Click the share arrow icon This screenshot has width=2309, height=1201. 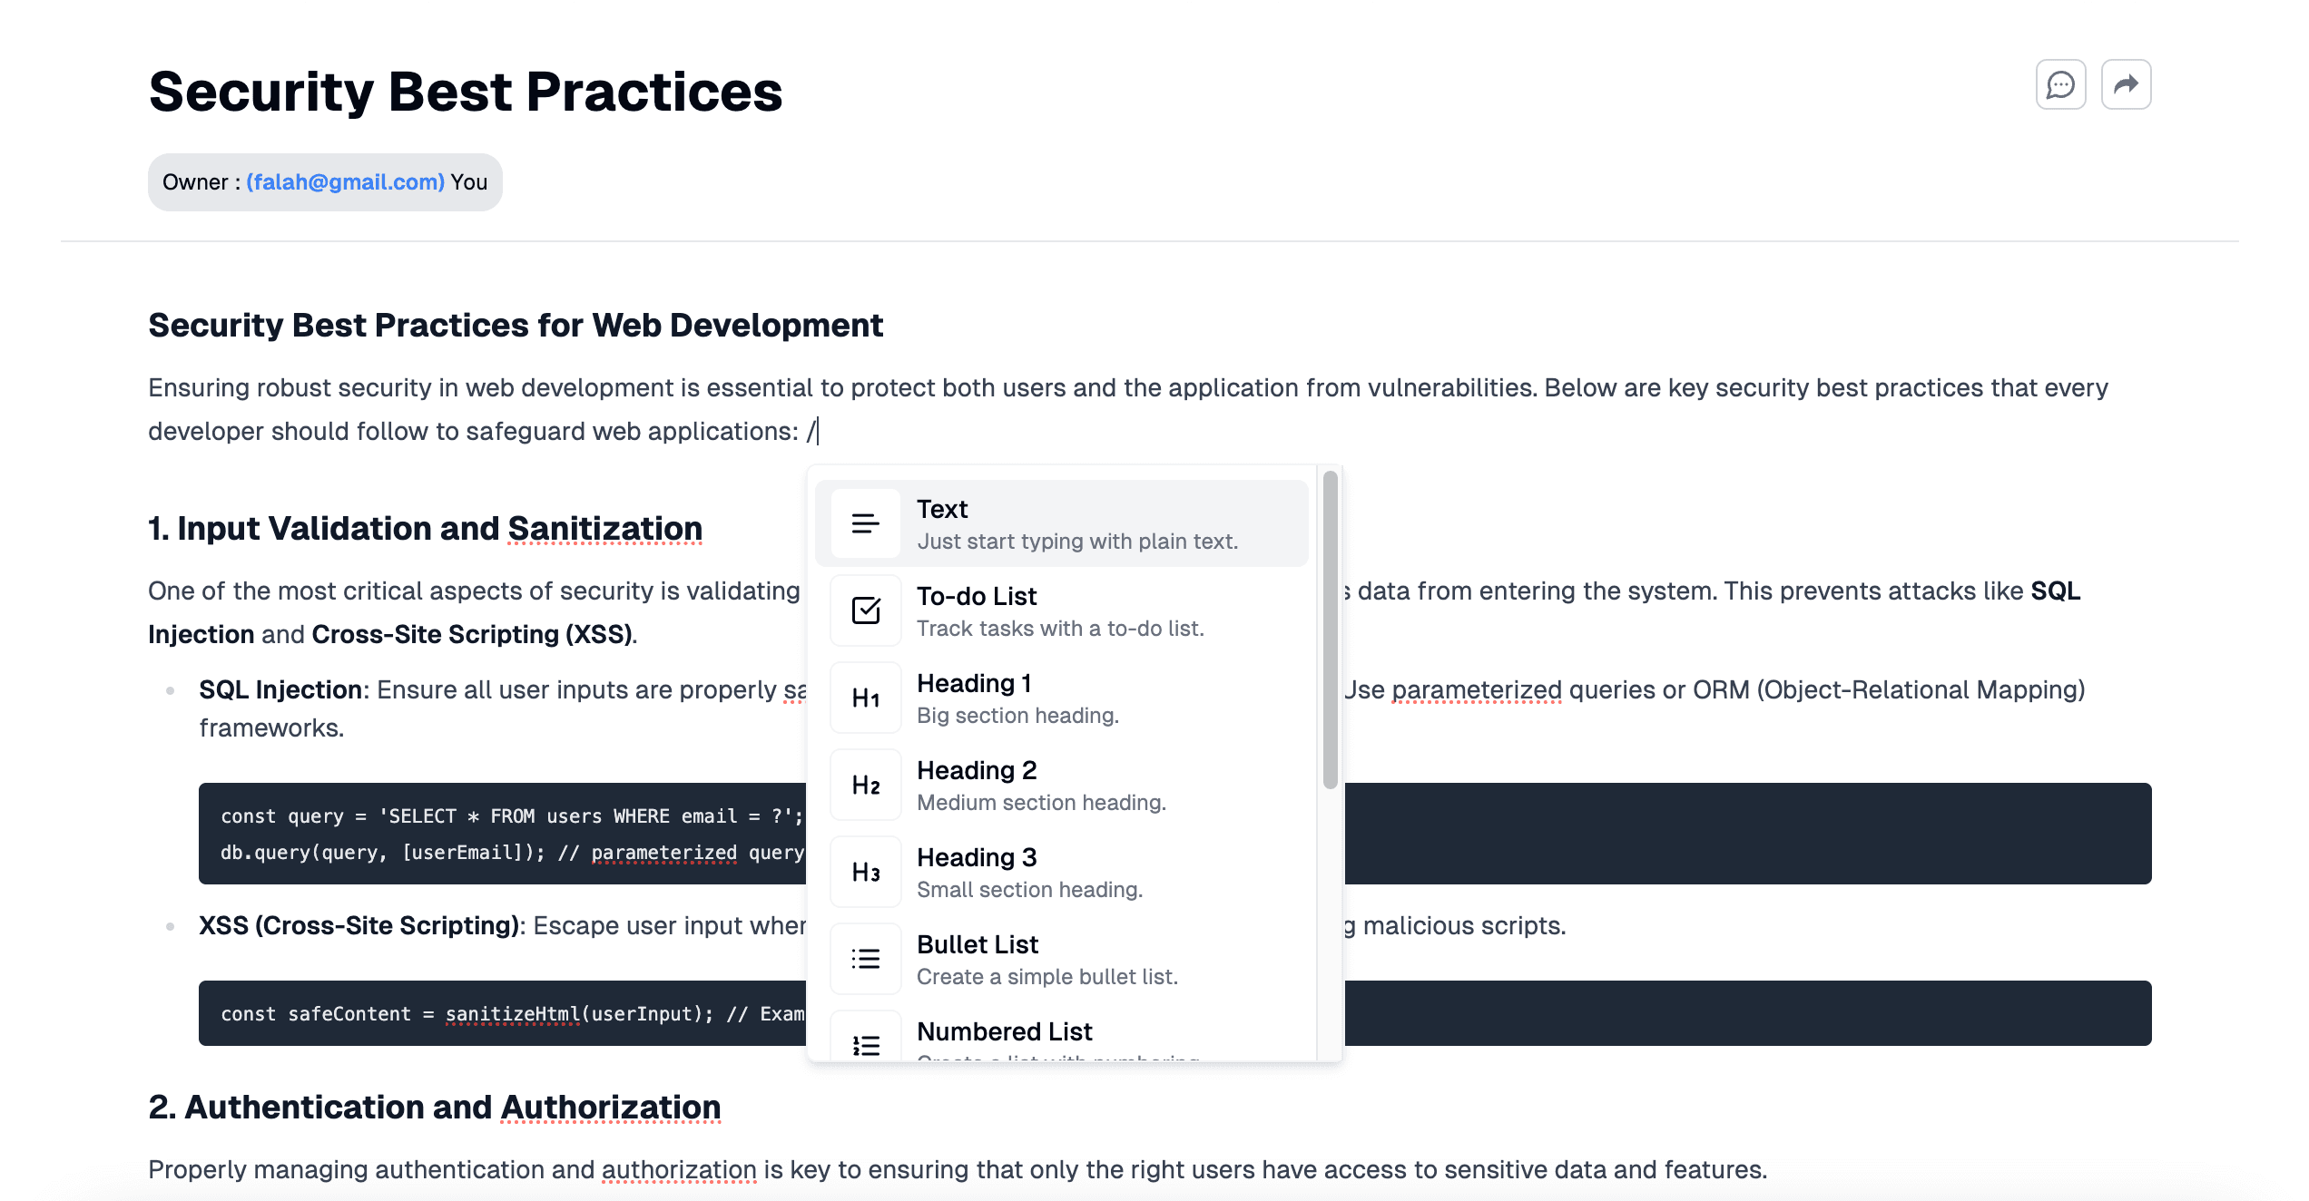point(2126,85)
